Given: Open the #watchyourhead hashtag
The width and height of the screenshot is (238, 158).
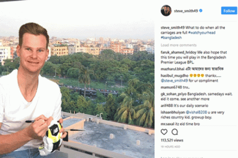Looking at the screenshot, I should click(202, 32).
